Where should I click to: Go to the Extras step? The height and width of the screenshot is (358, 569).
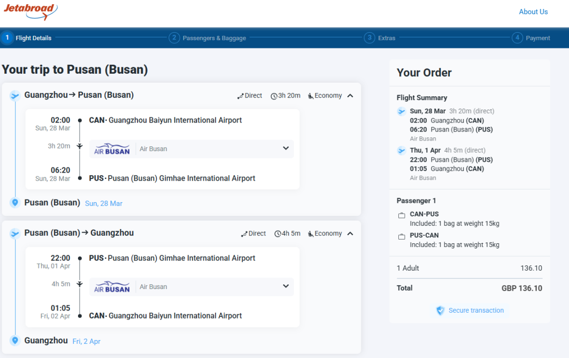click(379, 38)
